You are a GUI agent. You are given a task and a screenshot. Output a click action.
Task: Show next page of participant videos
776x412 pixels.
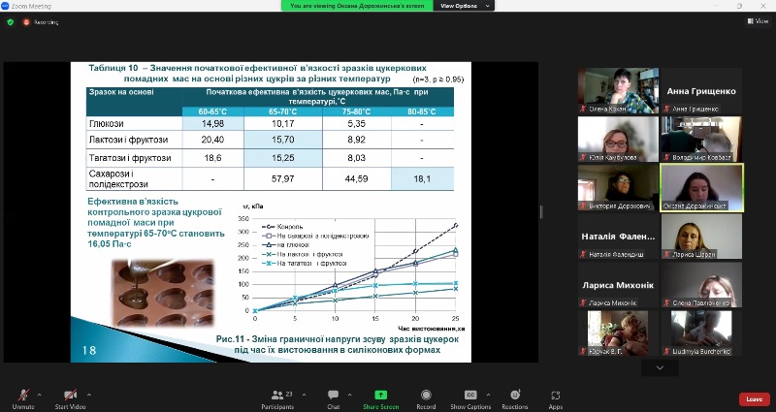tap(660, 367)
